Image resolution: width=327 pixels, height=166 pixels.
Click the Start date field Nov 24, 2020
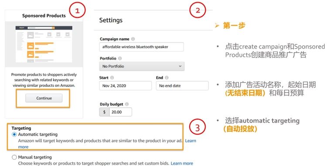pyautogui.click(x=125, y=86)
